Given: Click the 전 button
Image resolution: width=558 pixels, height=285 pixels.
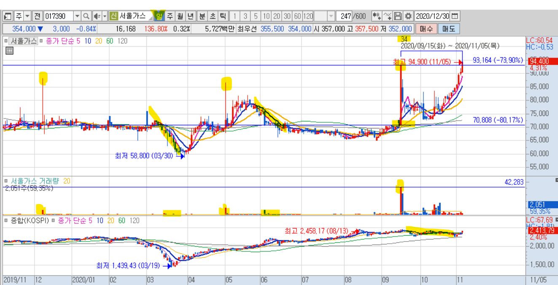Looking at the screenshot, I should point(37,16).
